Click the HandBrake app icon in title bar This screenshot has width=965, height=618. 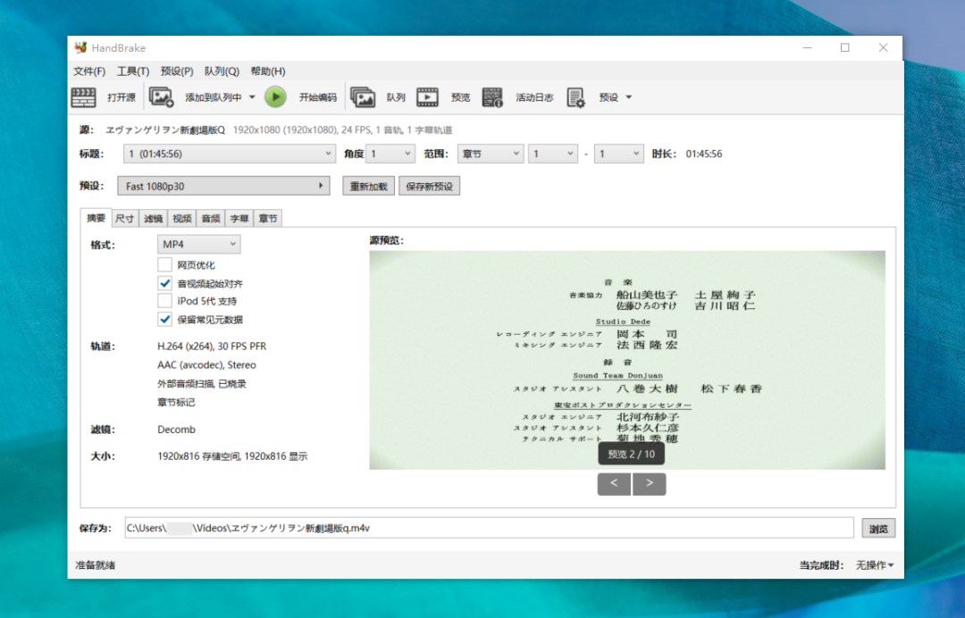coord(81,47)
